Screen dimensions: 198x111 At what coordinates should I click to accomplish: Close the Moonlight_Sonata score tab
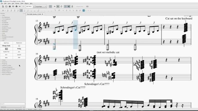42,14
